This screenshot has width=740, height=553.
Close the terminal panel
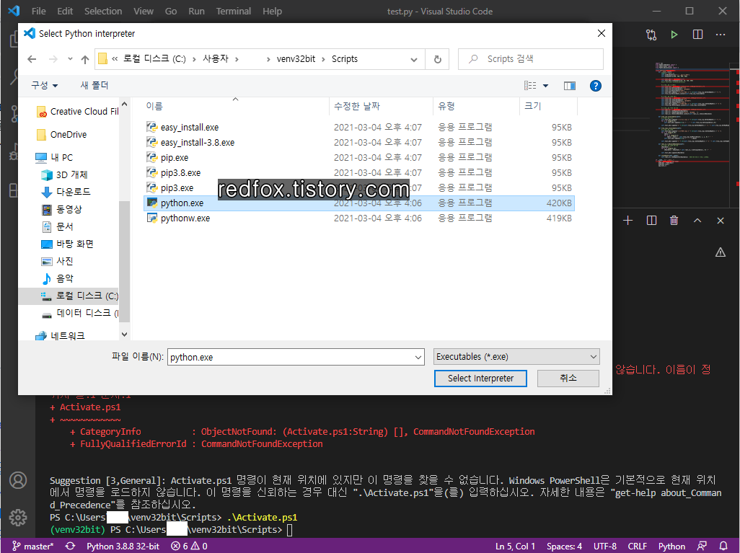[721, 221]
